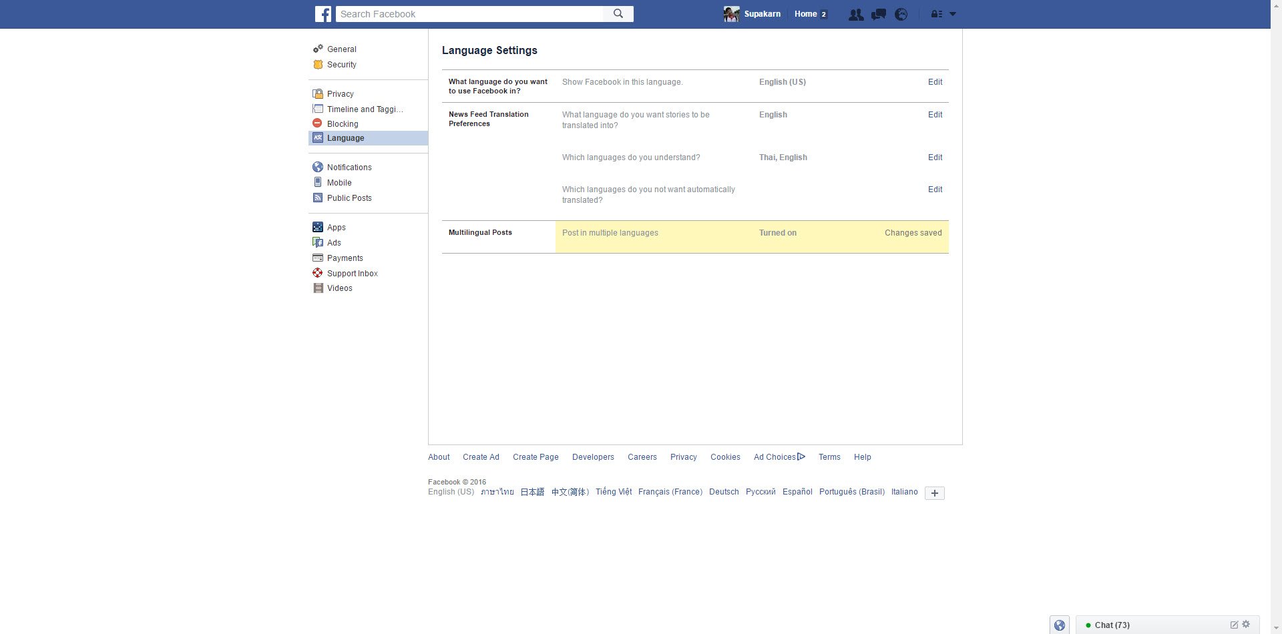Select Language settings tab

tap(368, 138)
